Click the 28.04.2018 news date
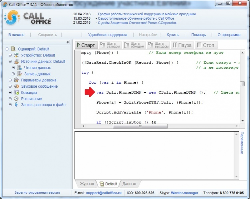Viewport: 250px width, 199px height. (82, 14)
